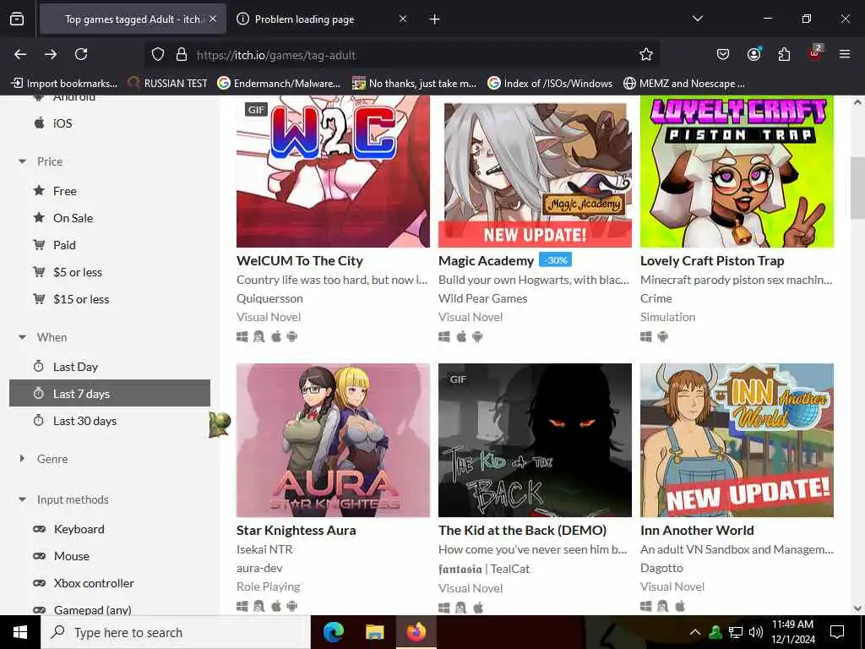Open volume control in system tray
Screen dimensions: 865x649
pyautogui.click(x=756, y=632)
